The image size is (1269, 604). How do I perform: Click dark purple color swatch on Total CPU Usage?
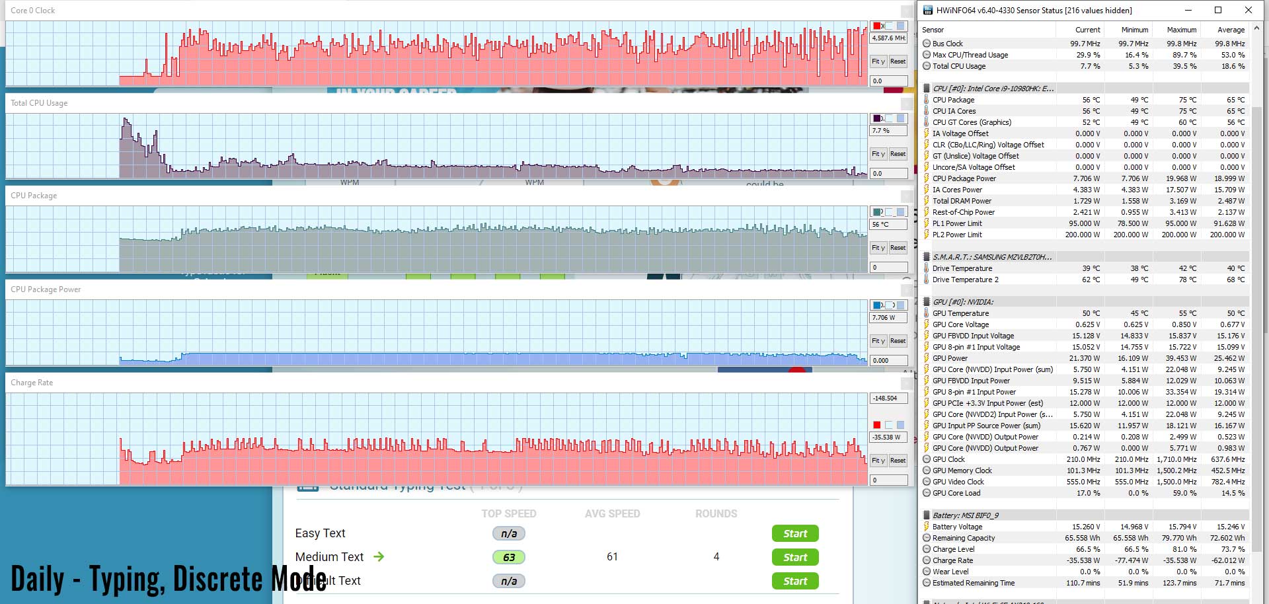[877, 118]
